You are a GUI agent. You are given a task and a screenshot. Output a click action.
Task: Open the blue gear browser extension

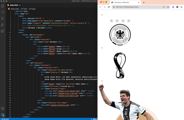173,7
